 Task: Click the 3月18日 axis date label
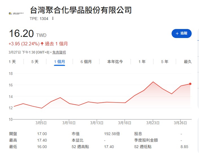124,123
